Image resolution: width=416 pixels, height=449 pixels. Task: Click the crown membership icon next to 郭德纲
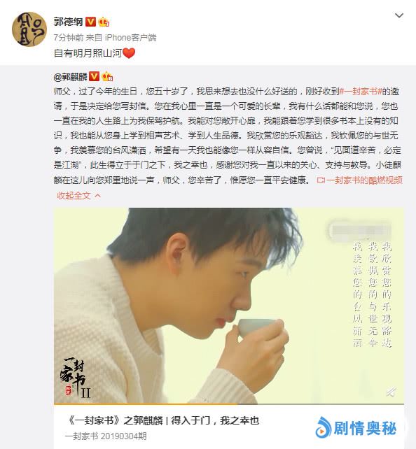[x=104, y=22]
